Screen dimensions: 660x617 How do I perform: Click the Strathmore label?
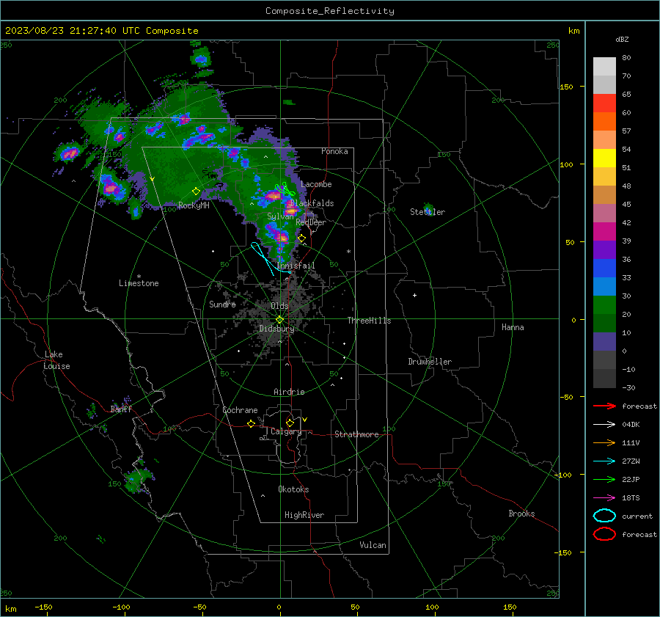(356, 434)
